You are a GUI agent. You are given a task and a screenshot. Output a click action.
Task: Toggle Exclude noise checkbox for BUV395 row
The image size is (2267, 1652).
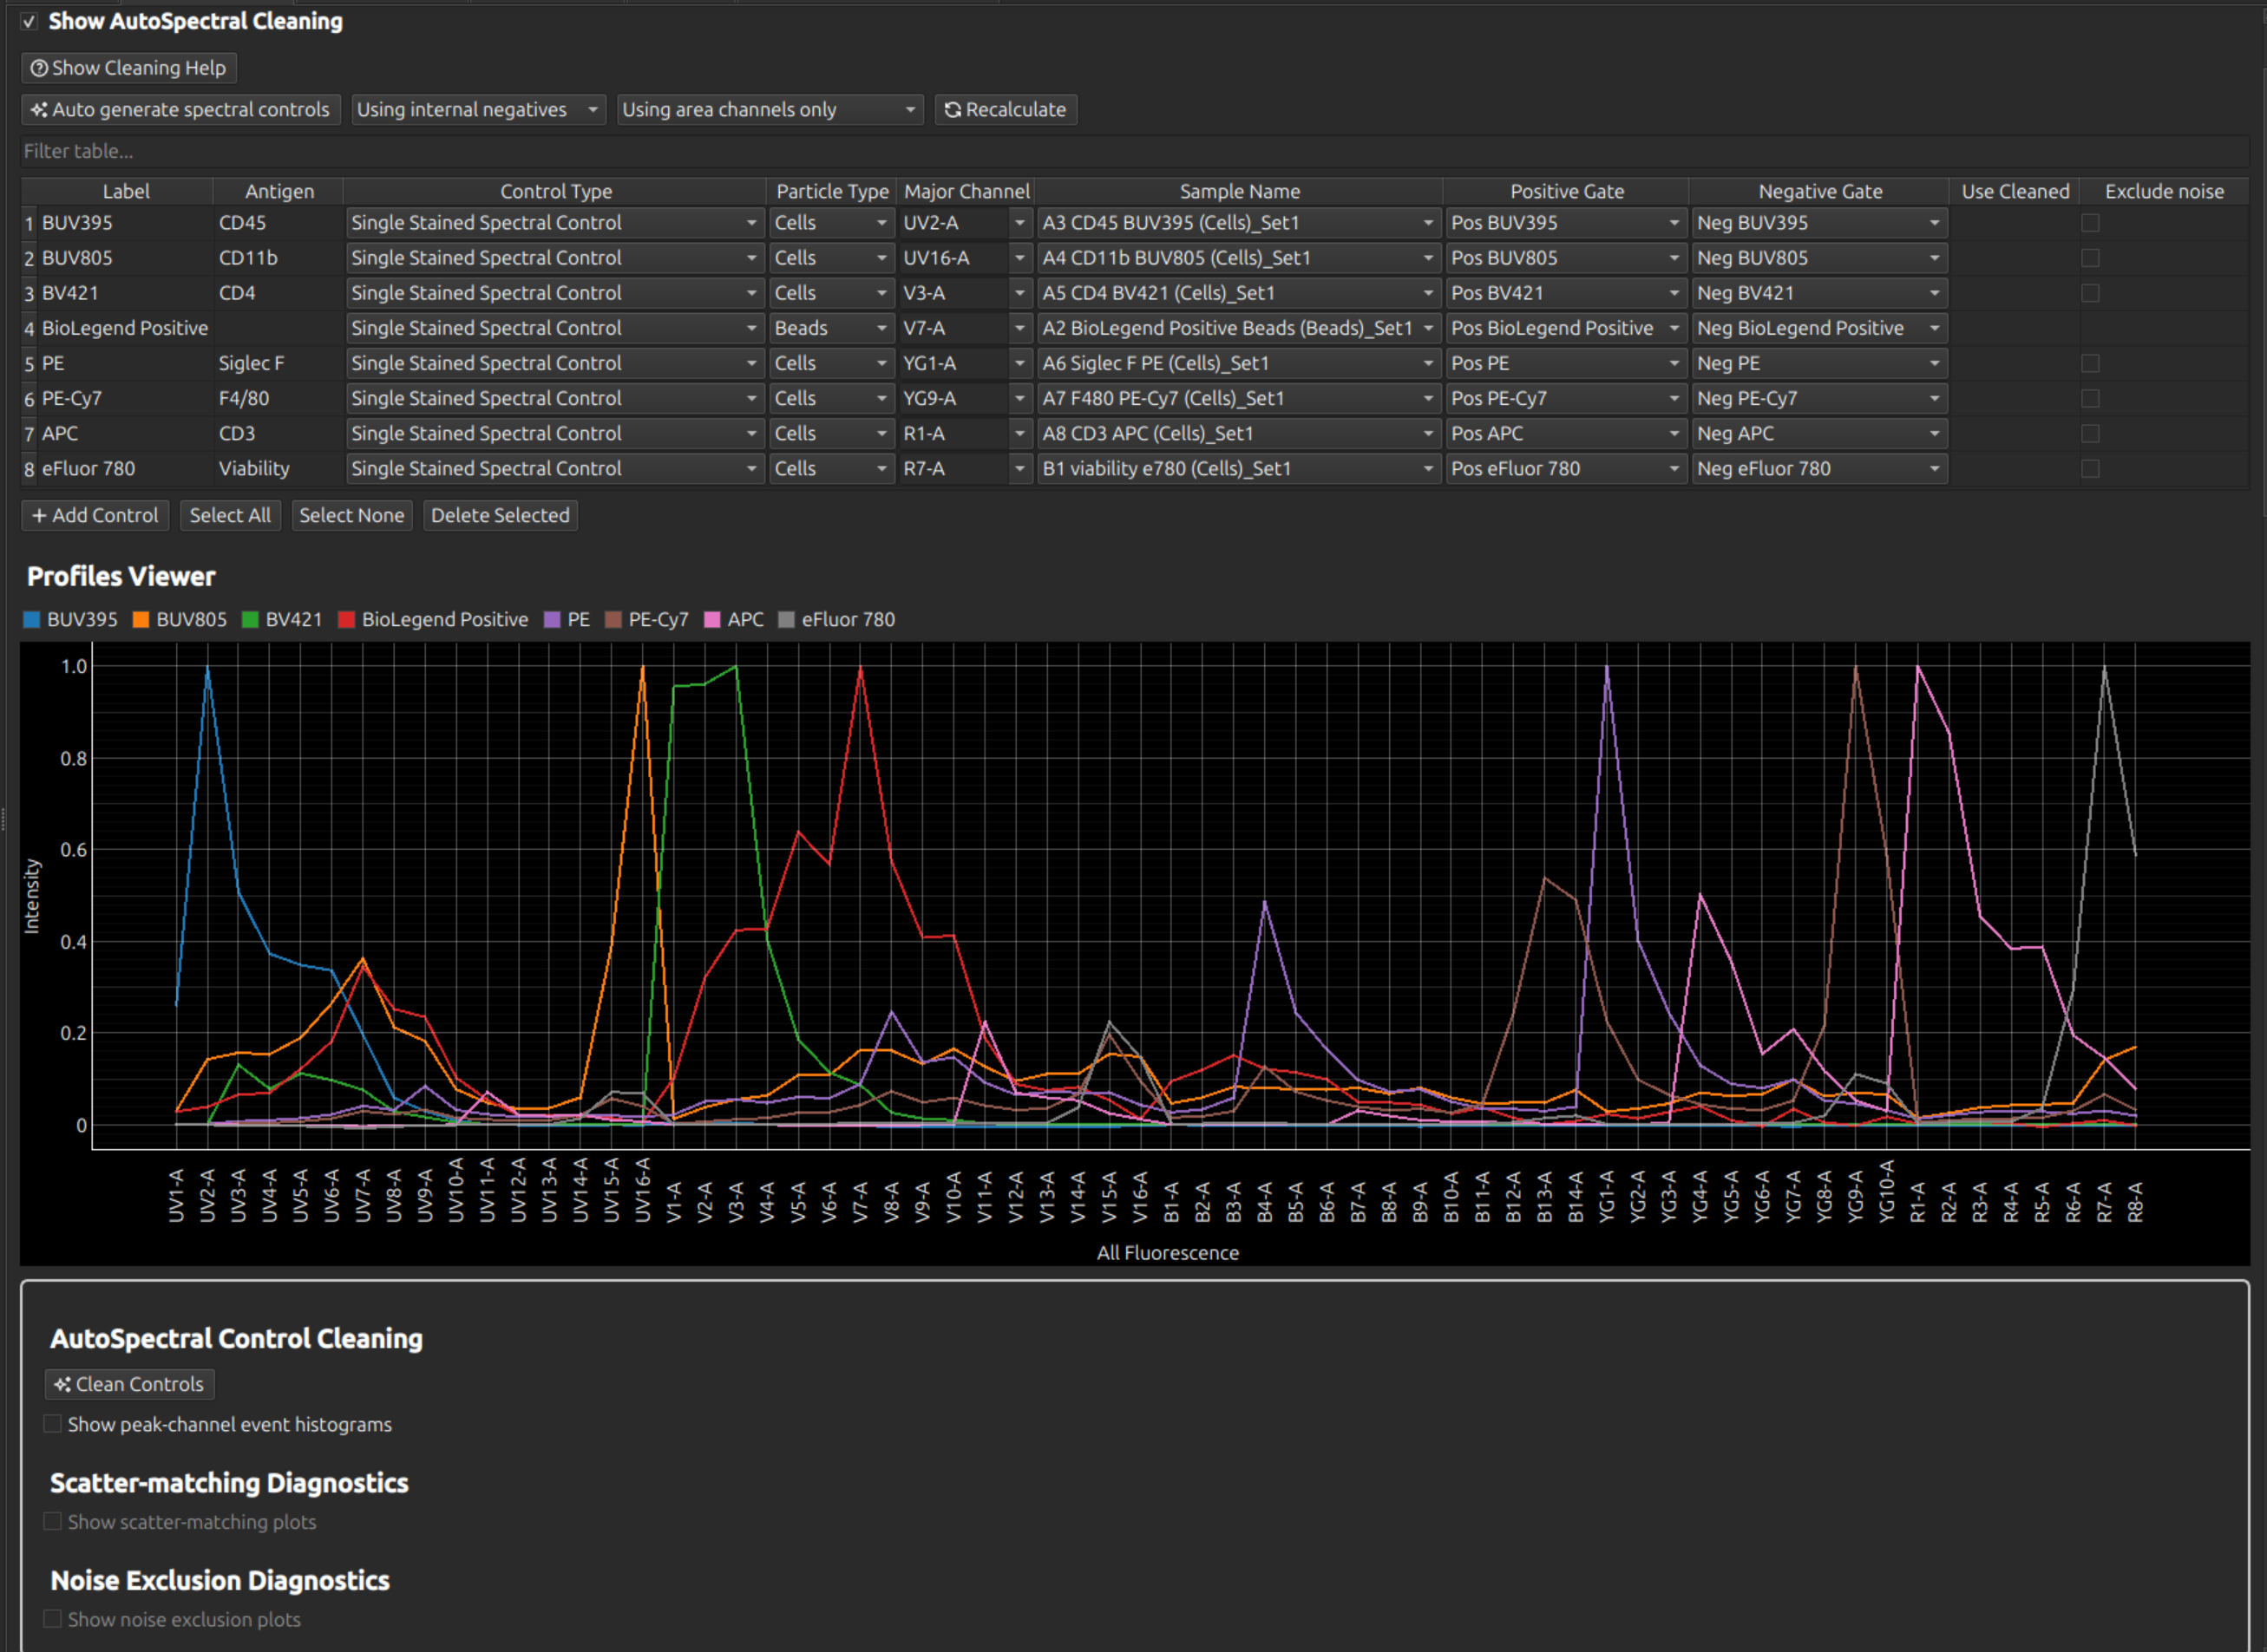coord(2090,223)
